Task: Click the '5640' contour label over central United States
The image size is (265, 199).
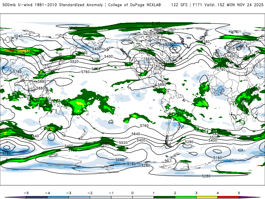Action: (150, 59)
